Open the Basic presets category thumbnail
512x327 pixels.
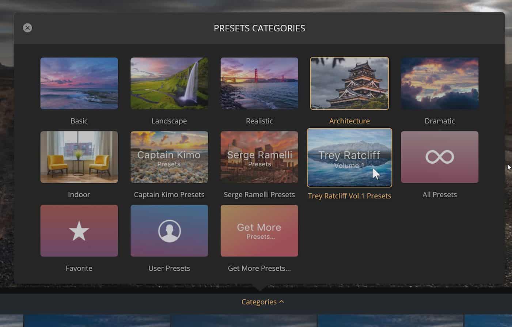[x=79, y=83]
